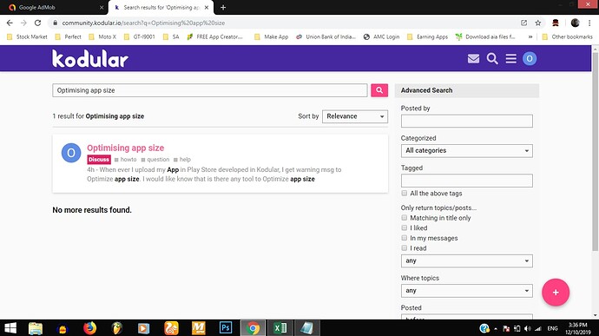The image size is (599, 336).
Task: Click the volume icon in system tray
Action: (x=528, y=328)
